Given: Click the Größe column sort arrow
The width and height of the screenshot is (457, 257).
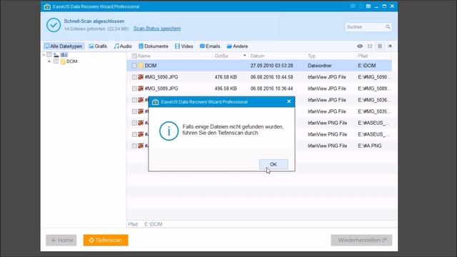Looking at the screenshot, I should click(x=244, y=56).
